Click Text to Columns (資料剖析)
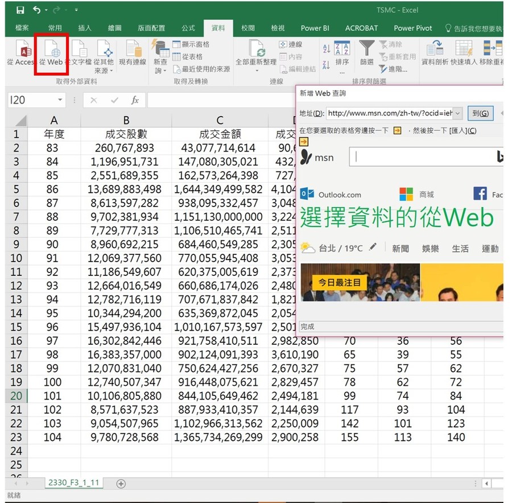 [435, 52]
